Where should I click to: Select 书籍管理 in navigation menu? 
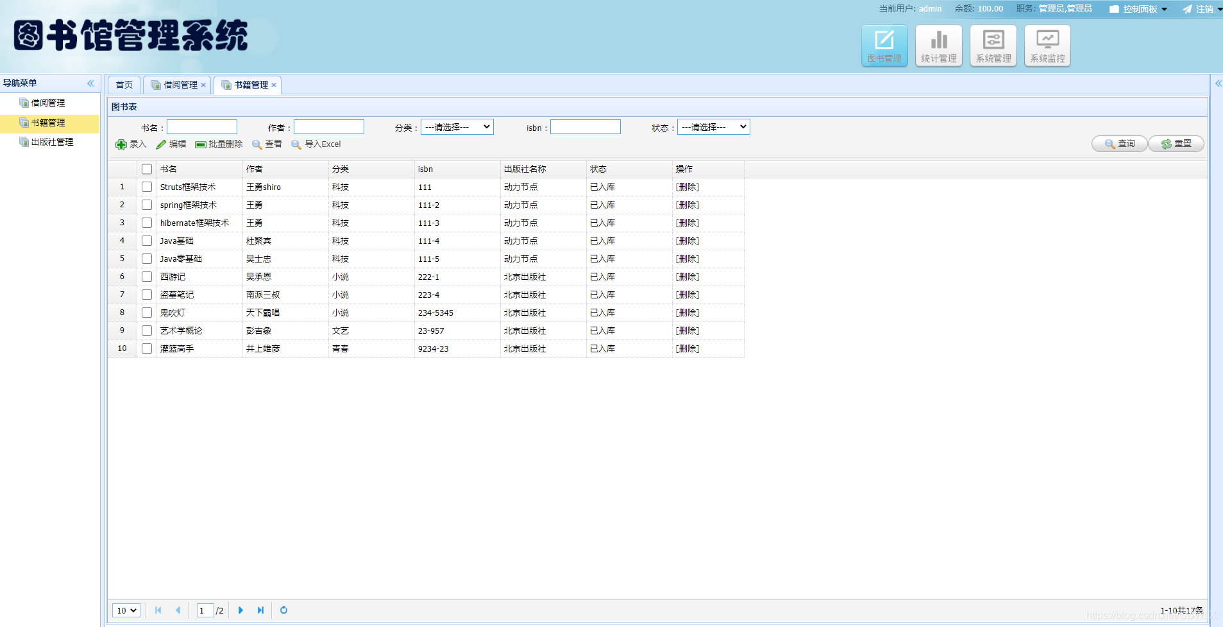coord(48,123)
